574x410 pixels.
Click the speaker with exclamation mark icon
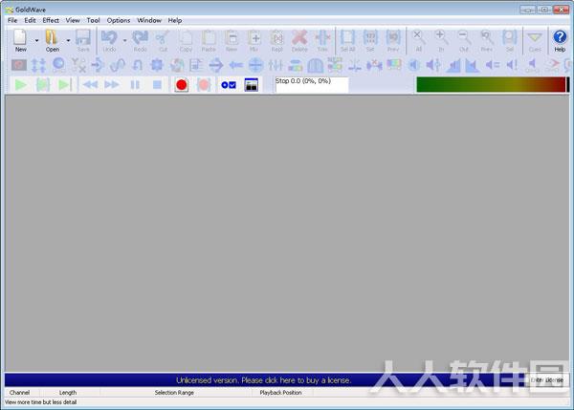point(512,65)
